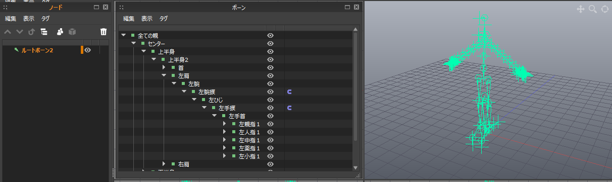Click the green square icon of 左手首
This screenshot has width=612, height=182.
pos(224,116)
